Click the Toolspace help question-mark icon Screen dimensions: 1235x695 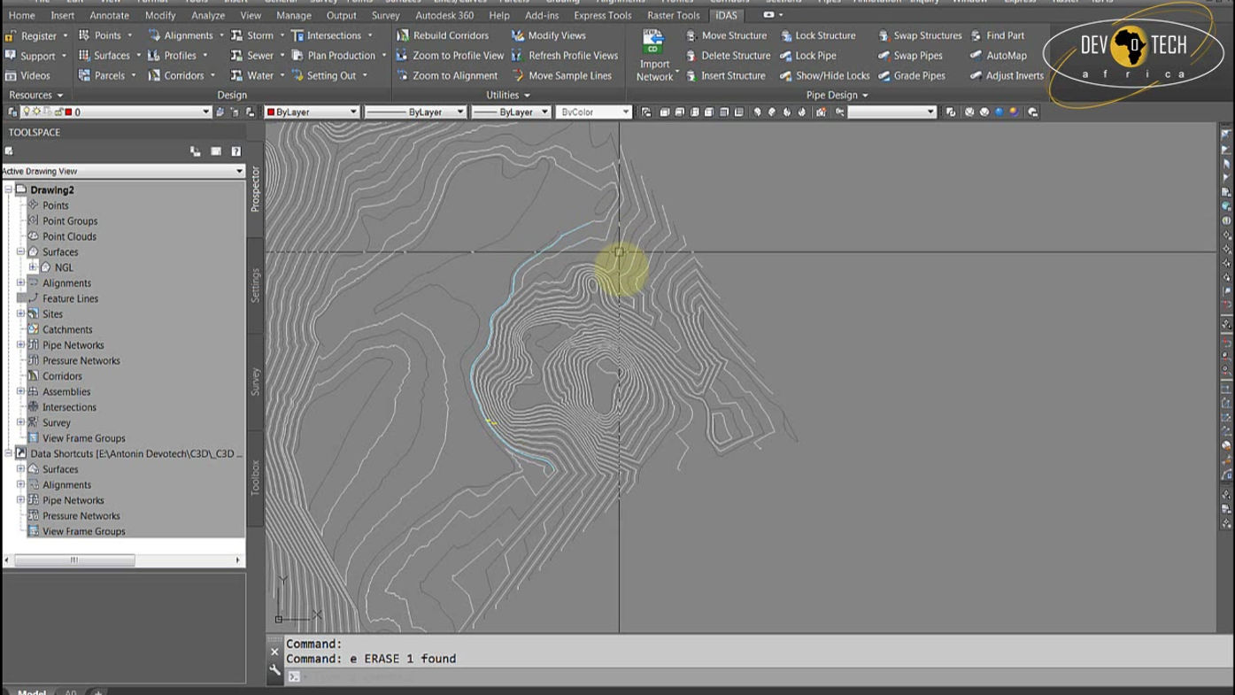(x=235, y=151)
